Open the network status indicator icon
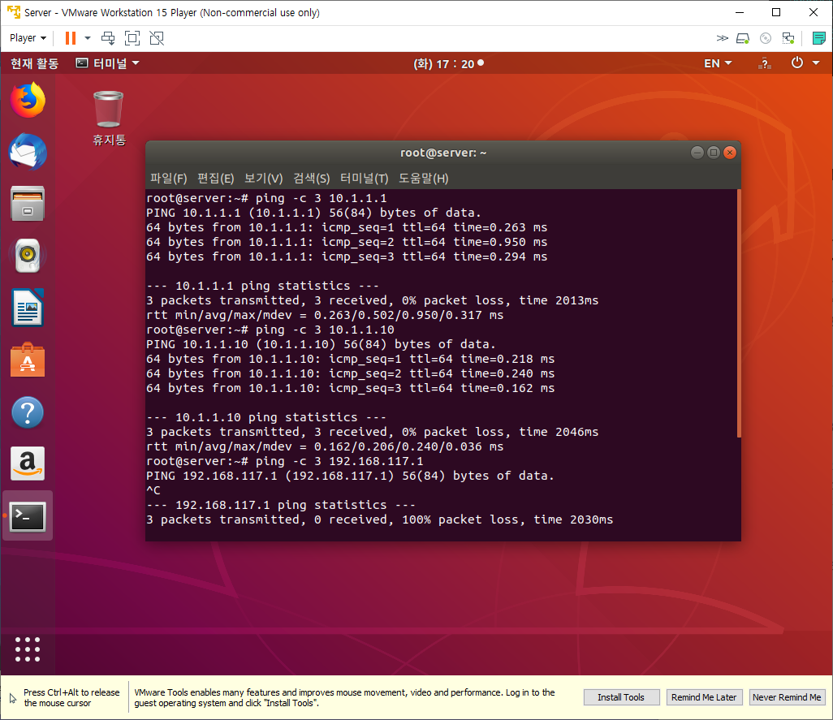 click(x=765, y=63)
